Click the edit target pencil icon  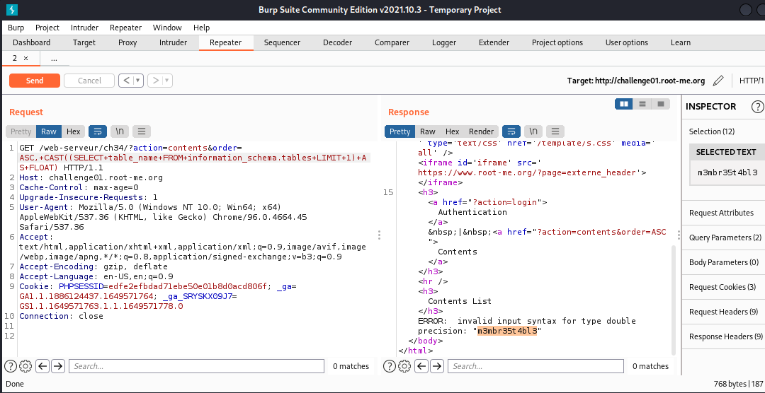tap(718, 81)
